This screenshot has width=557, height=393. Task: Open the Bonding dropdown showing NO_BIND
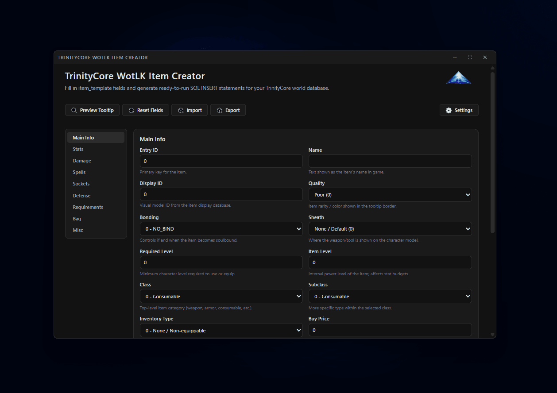tap(221, 229)
